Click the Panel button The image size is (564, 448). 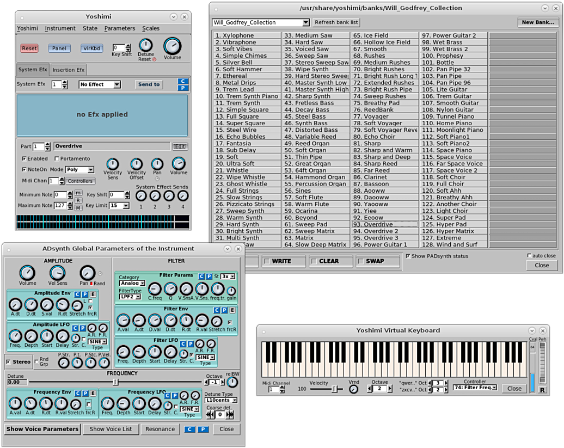pyautogui.click(x=59, y=48)
